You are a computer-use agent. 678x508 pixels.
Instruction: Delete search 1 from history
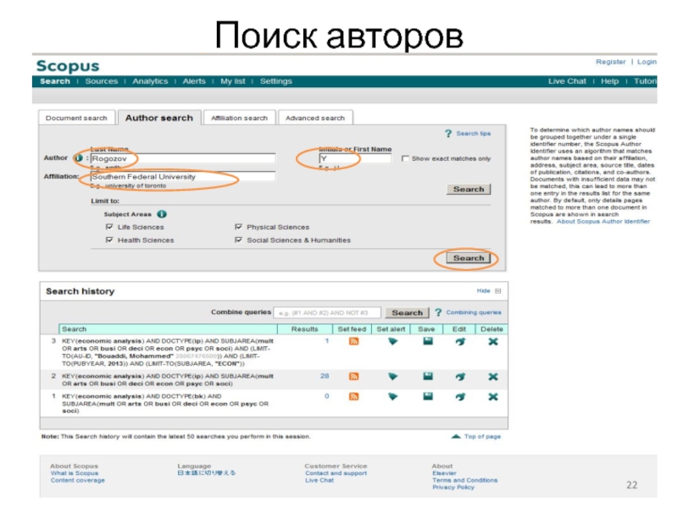coord(493,396)
